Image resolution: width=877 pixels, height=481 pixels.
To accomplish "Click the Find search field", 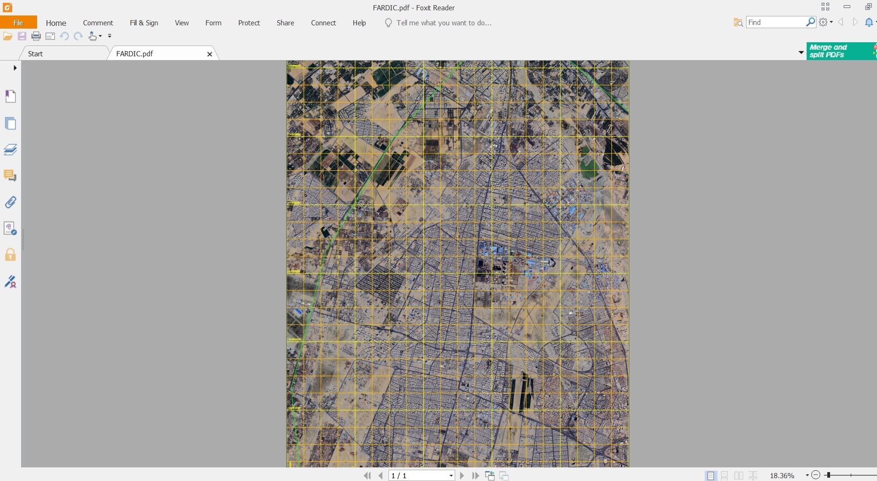I will click(775, 23).
